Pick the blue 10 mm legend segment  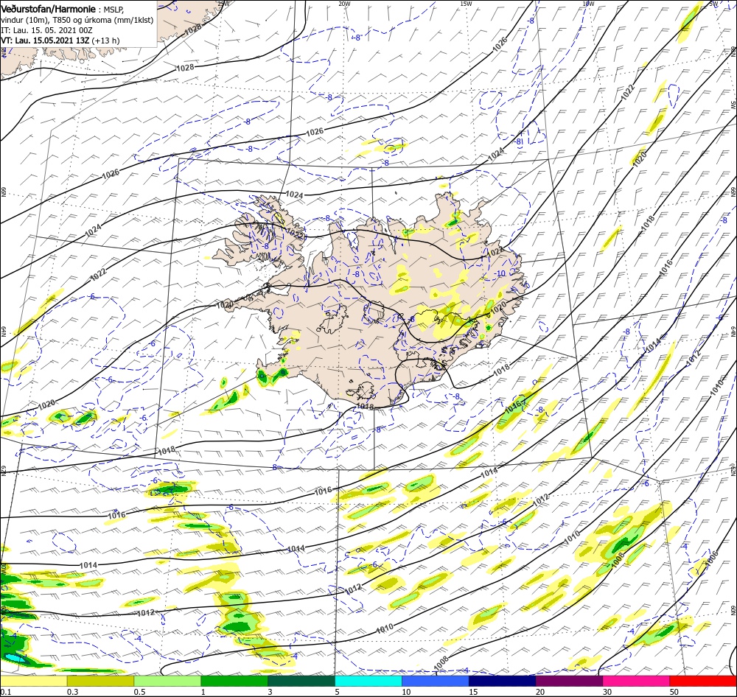tap(436, 681)
